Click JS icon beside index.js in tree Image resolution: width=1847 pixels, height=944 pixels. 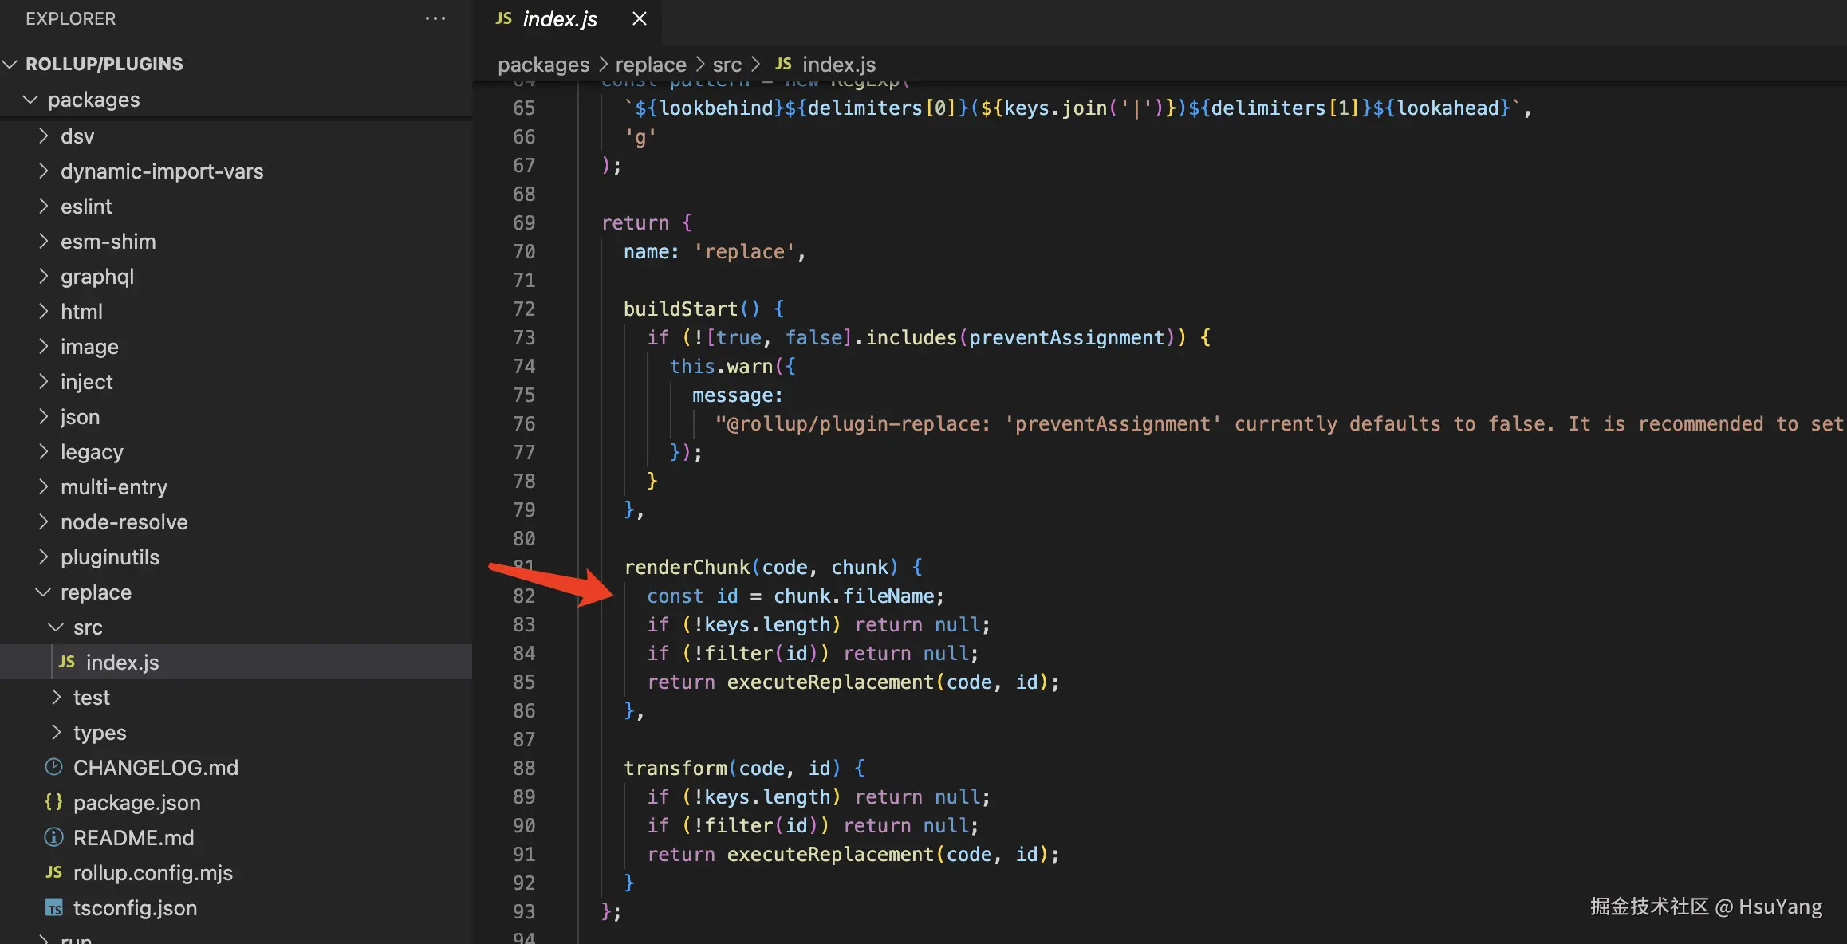pos(67,662)
